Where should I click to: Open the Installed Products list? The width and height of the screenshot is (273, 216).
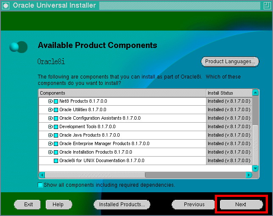[x=122, y=205]
